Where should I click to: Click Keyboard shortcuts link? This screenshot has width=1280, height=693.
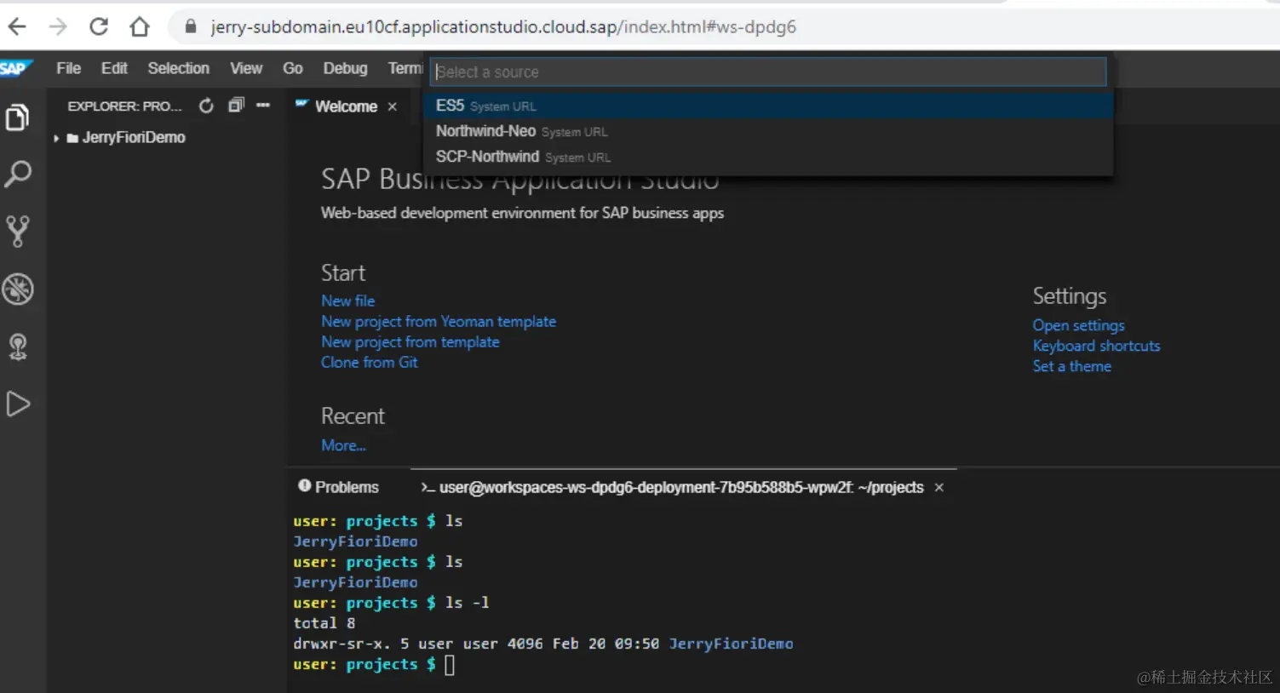click(1096, 346)
